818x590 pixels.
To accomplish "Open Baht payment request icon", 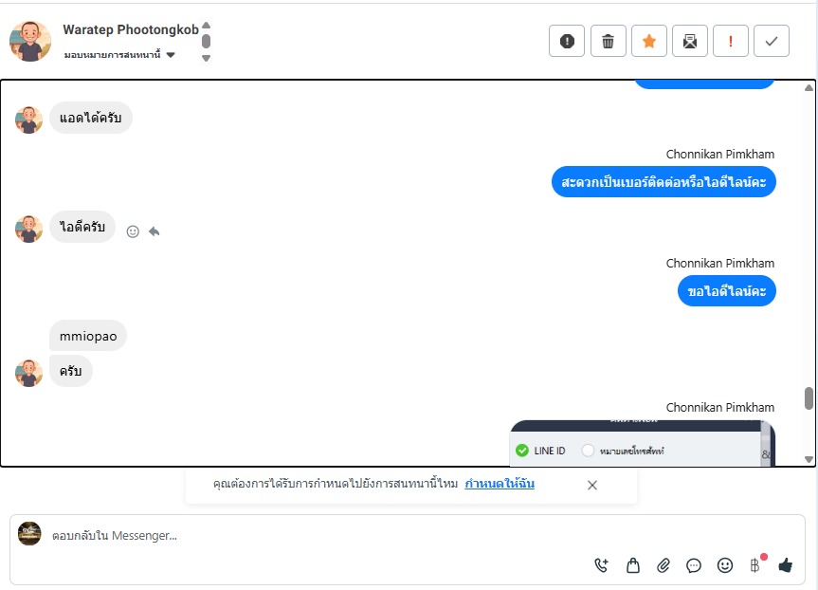I will tap(755, 565).
